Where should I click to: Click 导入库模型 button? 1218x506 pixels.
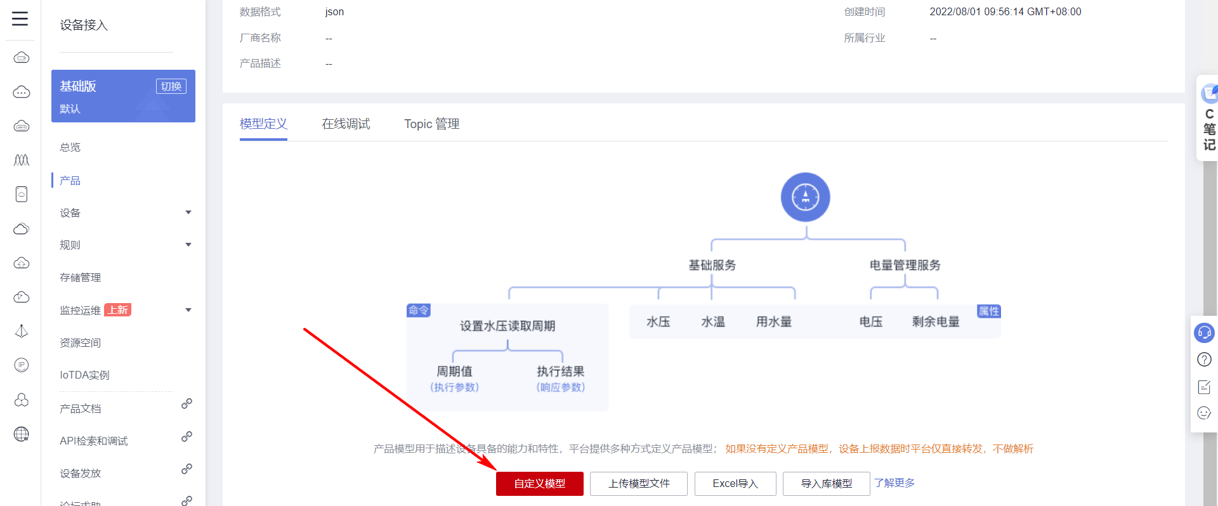point(827,484)
